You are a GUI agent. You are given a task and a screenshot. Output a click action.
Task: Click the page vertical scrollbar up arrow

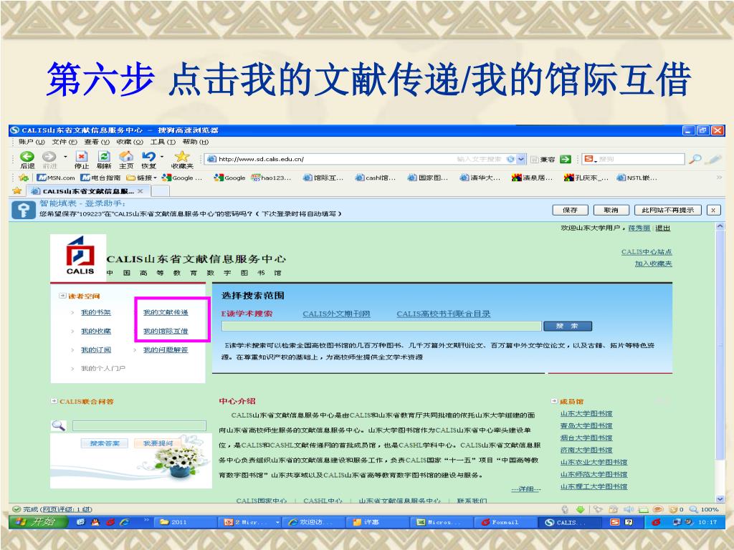tap(720, 226)
